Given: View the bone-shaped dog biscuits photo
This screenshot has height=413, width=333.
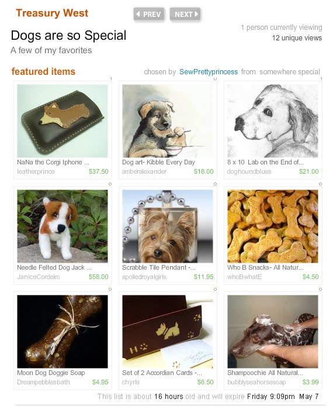Looking at the screenshot, I should click(x=273, y=226).
